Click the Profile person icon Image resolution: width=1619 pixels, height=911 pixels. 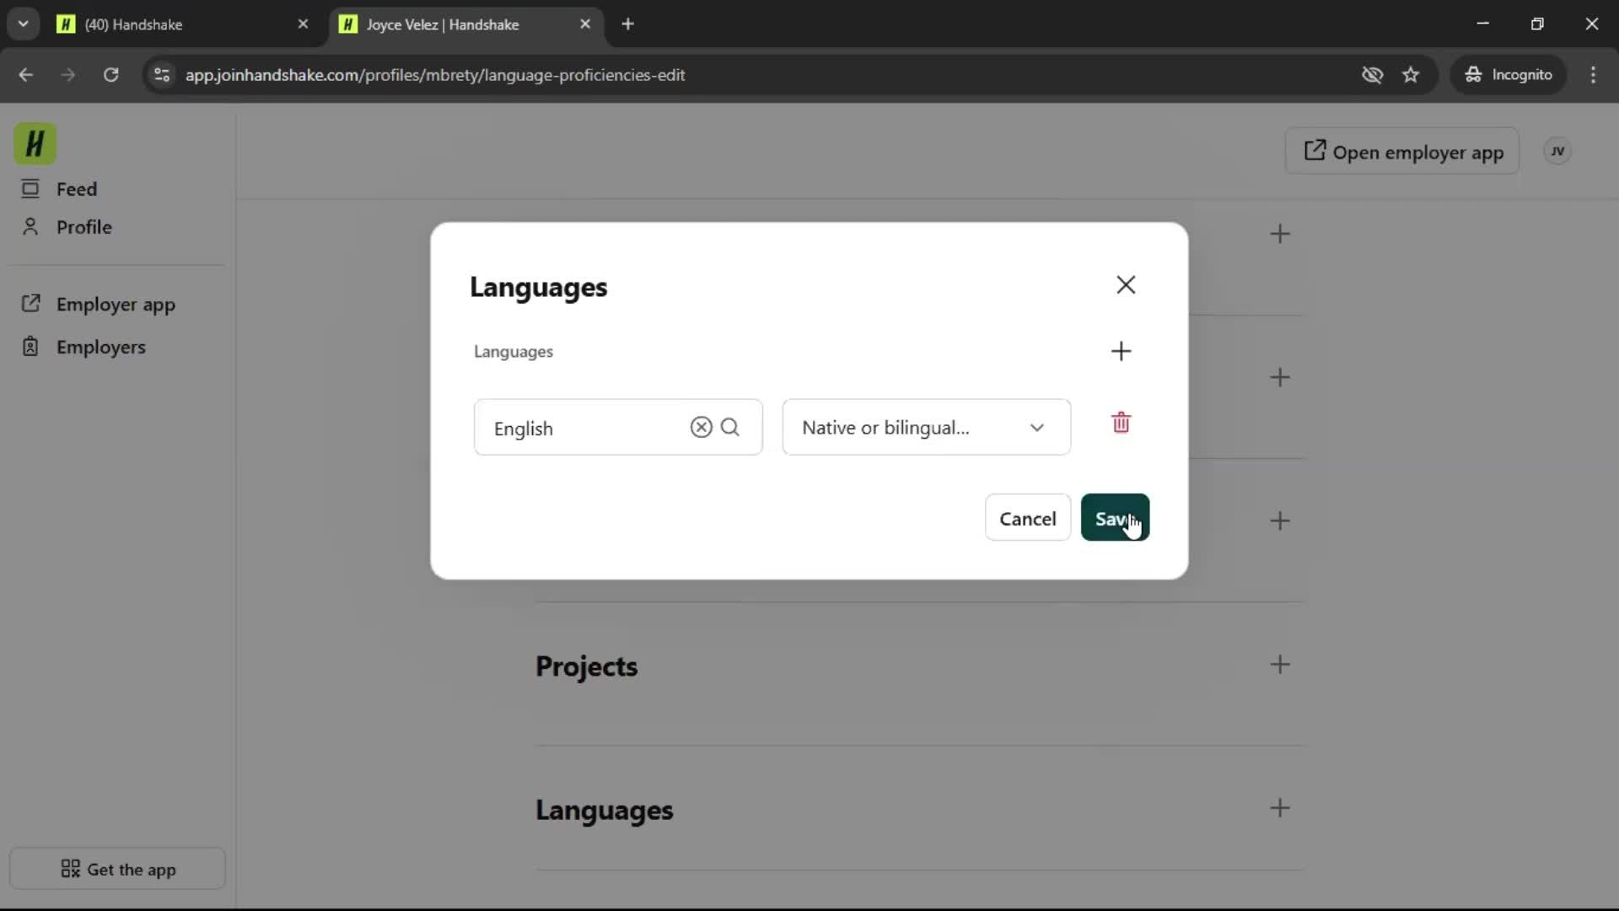(x=30, y=227)
